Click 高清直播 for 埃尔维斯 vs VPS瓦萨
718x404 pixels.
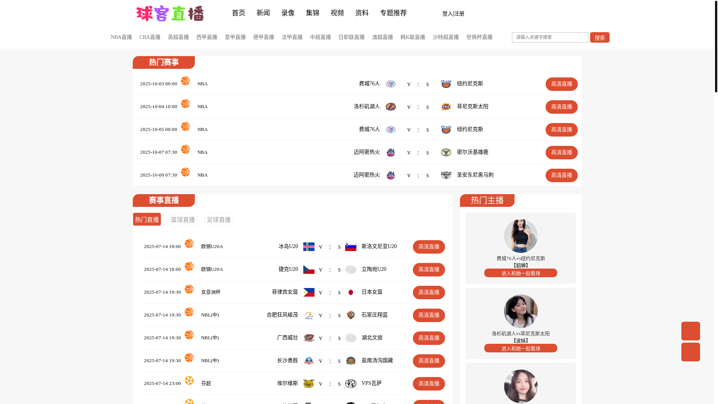click(429, 384)
